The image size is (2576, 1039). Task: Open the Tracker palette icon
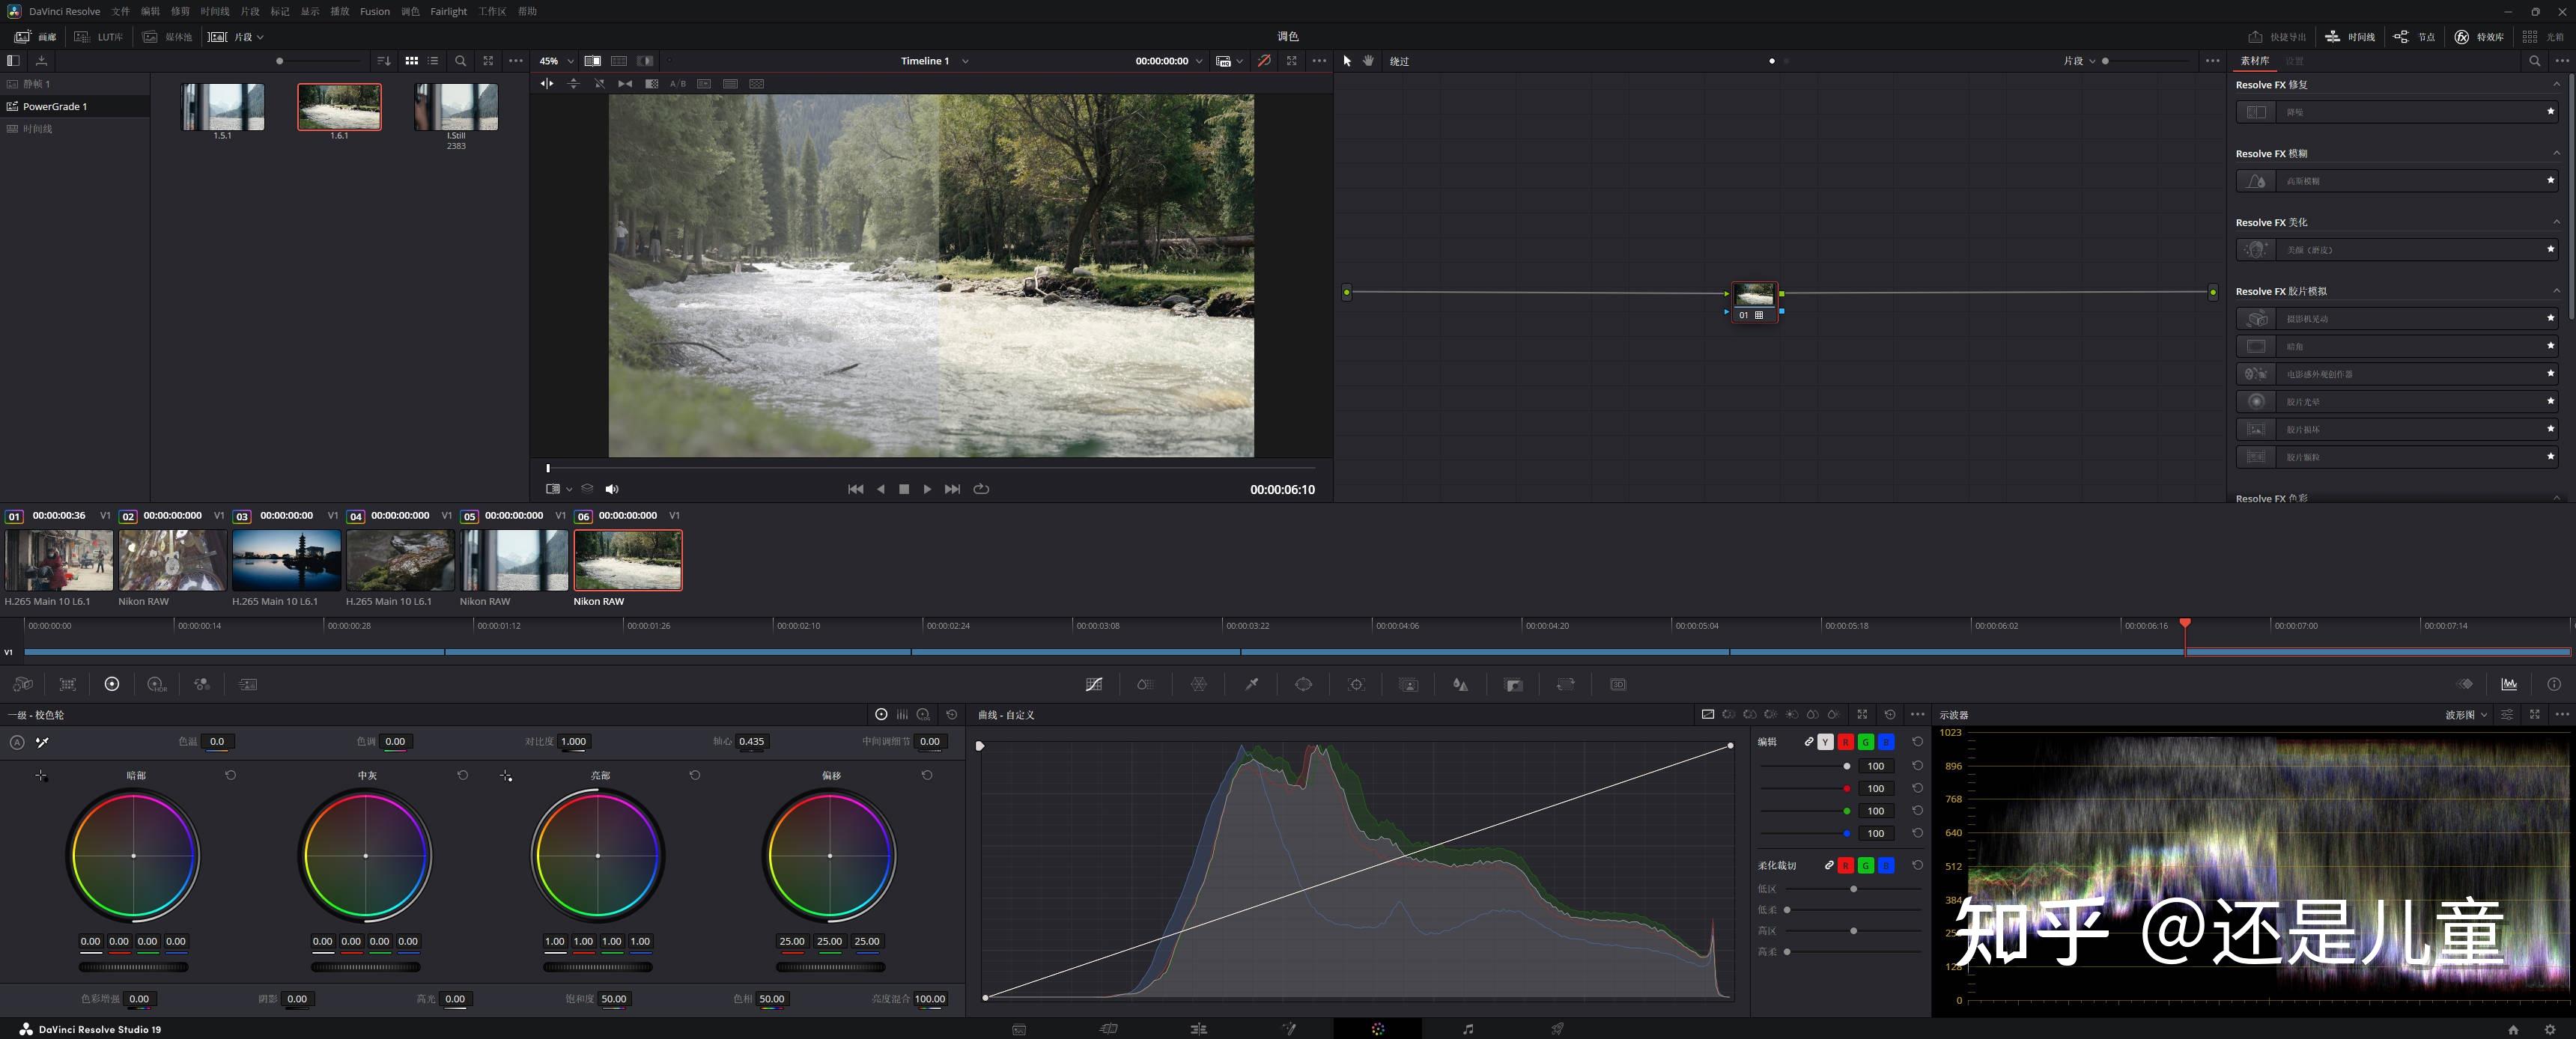tap(1356, 685)
